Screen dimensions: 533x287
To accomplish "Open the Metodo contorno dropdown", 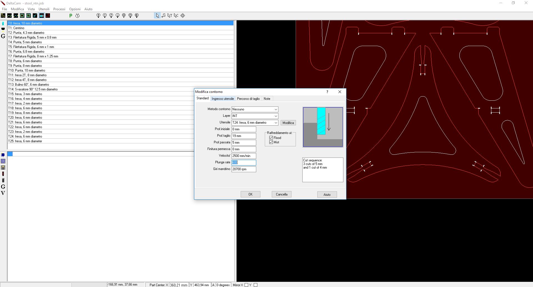I will tap(255, 109).
